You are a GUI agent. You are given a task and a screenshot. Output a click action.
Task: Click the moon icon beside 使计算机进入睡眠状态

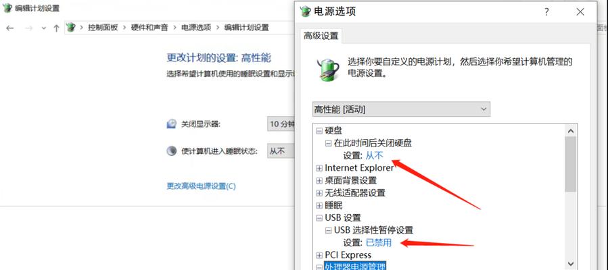171,151
